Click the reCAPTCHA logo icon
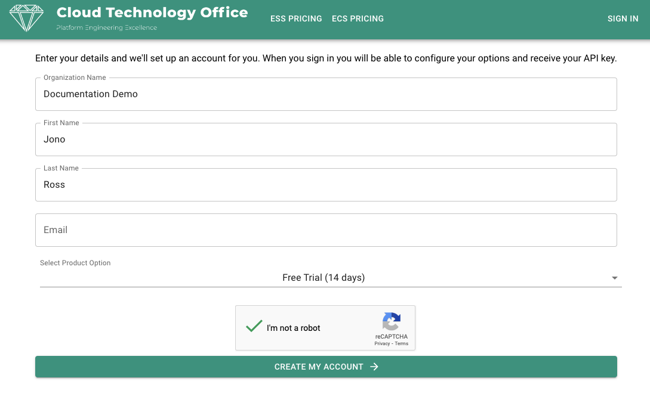The image size is (650, 400). click(392, 322)
